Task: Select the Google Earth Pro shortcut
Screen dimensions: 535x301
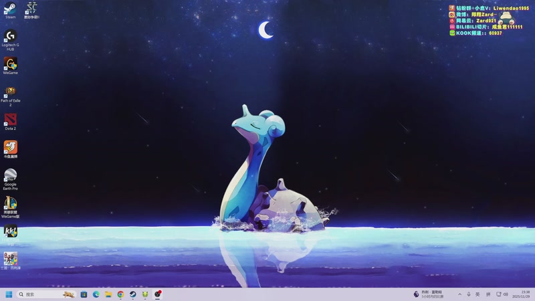Action: 10,179
